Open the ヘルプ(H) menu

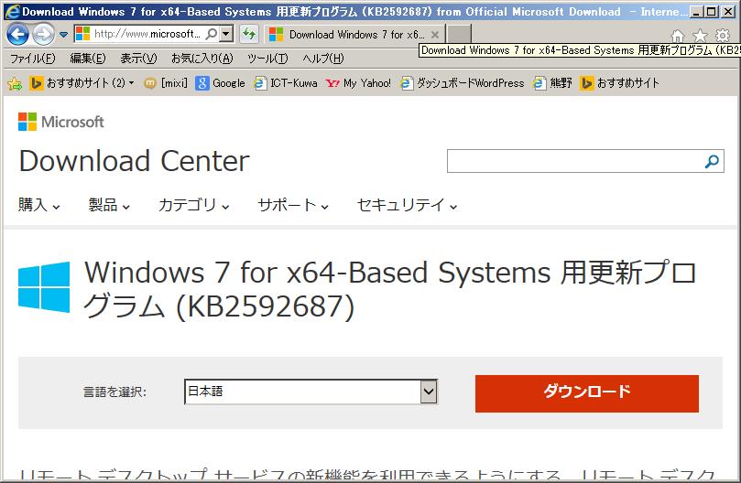point(323,58)
